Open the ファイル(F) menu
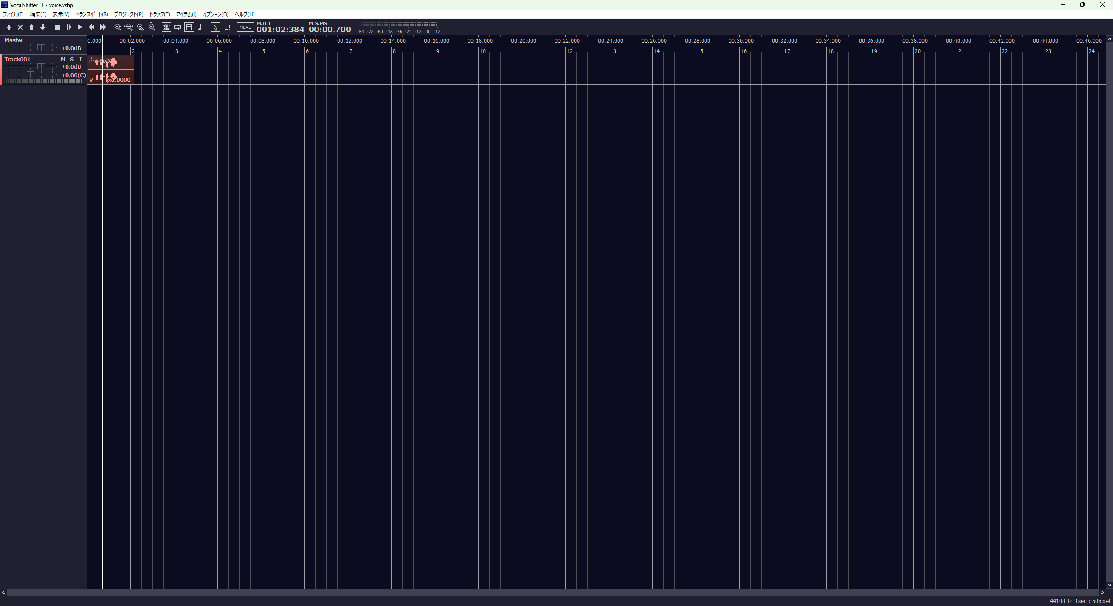 coord(13,14)
